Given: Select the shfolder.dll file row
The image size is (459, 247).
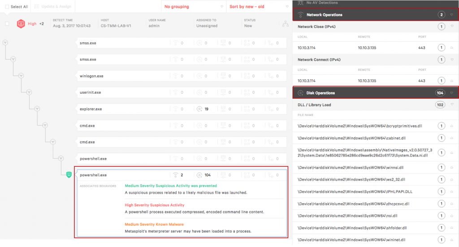Looking at the screenshot, I should point(376,228).
